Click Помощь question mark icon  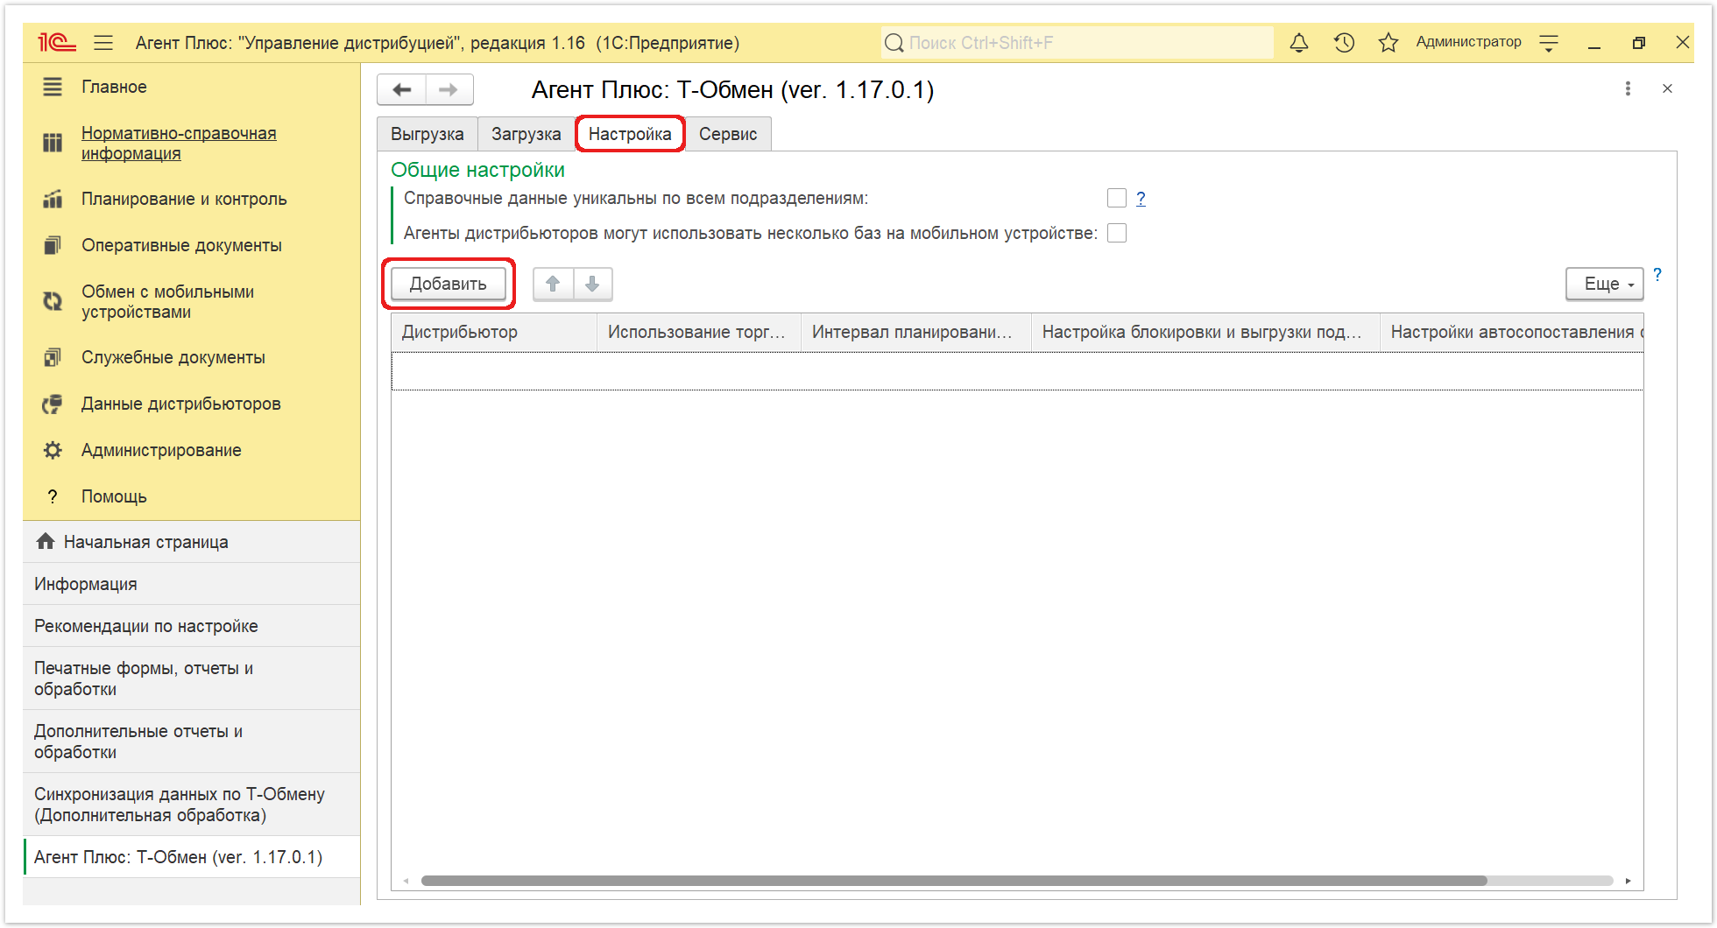[53, 496]
